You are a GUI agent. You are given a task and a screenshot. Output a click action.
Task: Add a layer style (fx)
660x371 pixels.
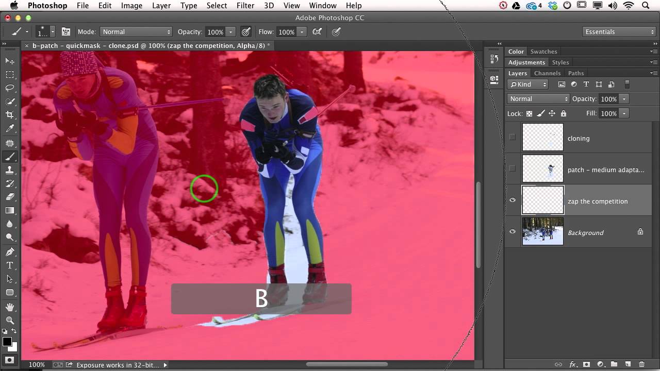572,364
